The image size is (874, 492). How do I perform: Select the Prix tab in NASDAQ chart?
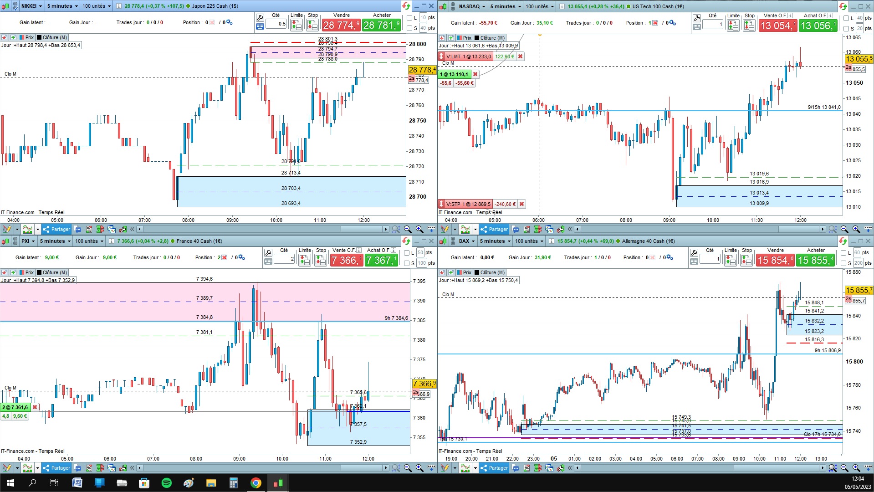[x=464, y=38]
